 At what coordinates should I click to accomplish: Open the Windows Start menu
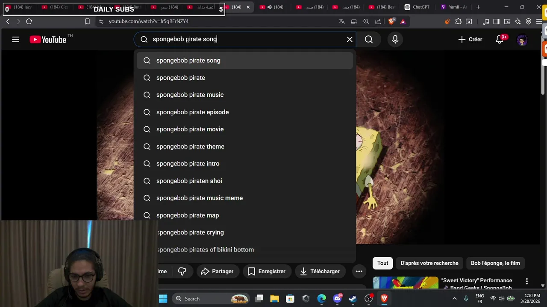163,298
